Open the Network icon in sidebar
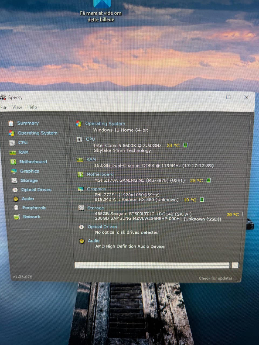 (x=17, y=217)
